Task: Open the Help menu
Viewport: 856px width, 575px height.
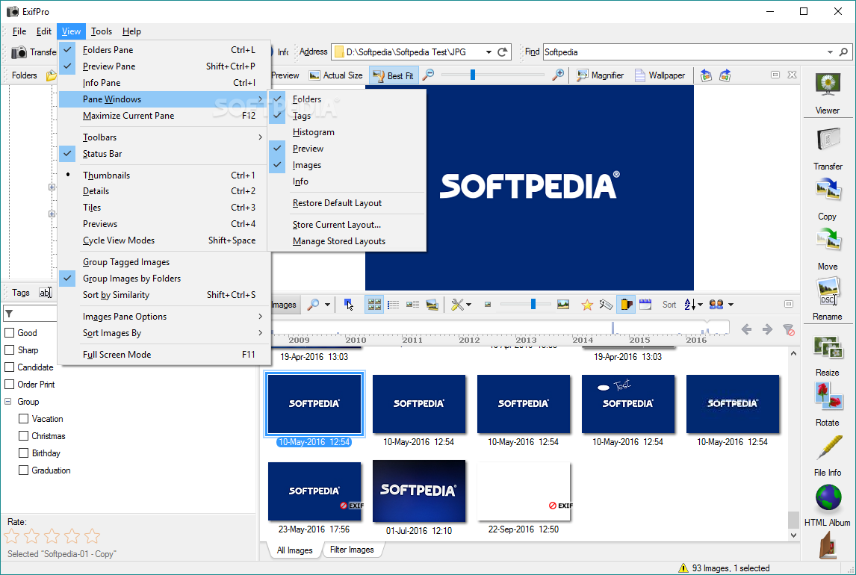Action: [x=131, y=31]
